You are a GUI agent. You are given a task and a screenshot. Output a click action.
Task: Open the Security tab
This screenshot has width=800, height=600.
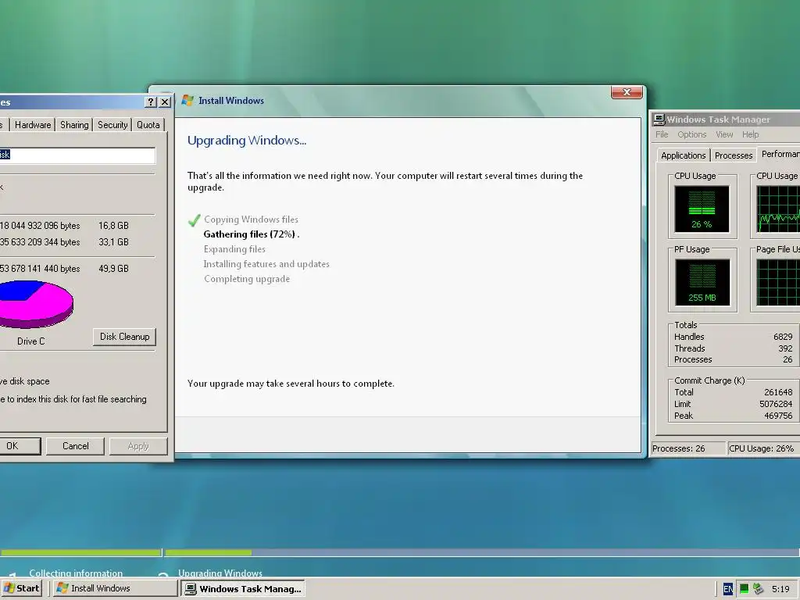(112, 124)
